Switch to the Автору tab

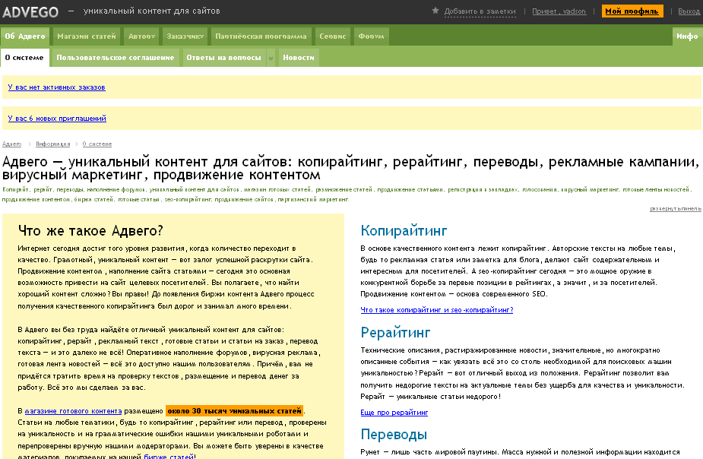tap(141, 36)
